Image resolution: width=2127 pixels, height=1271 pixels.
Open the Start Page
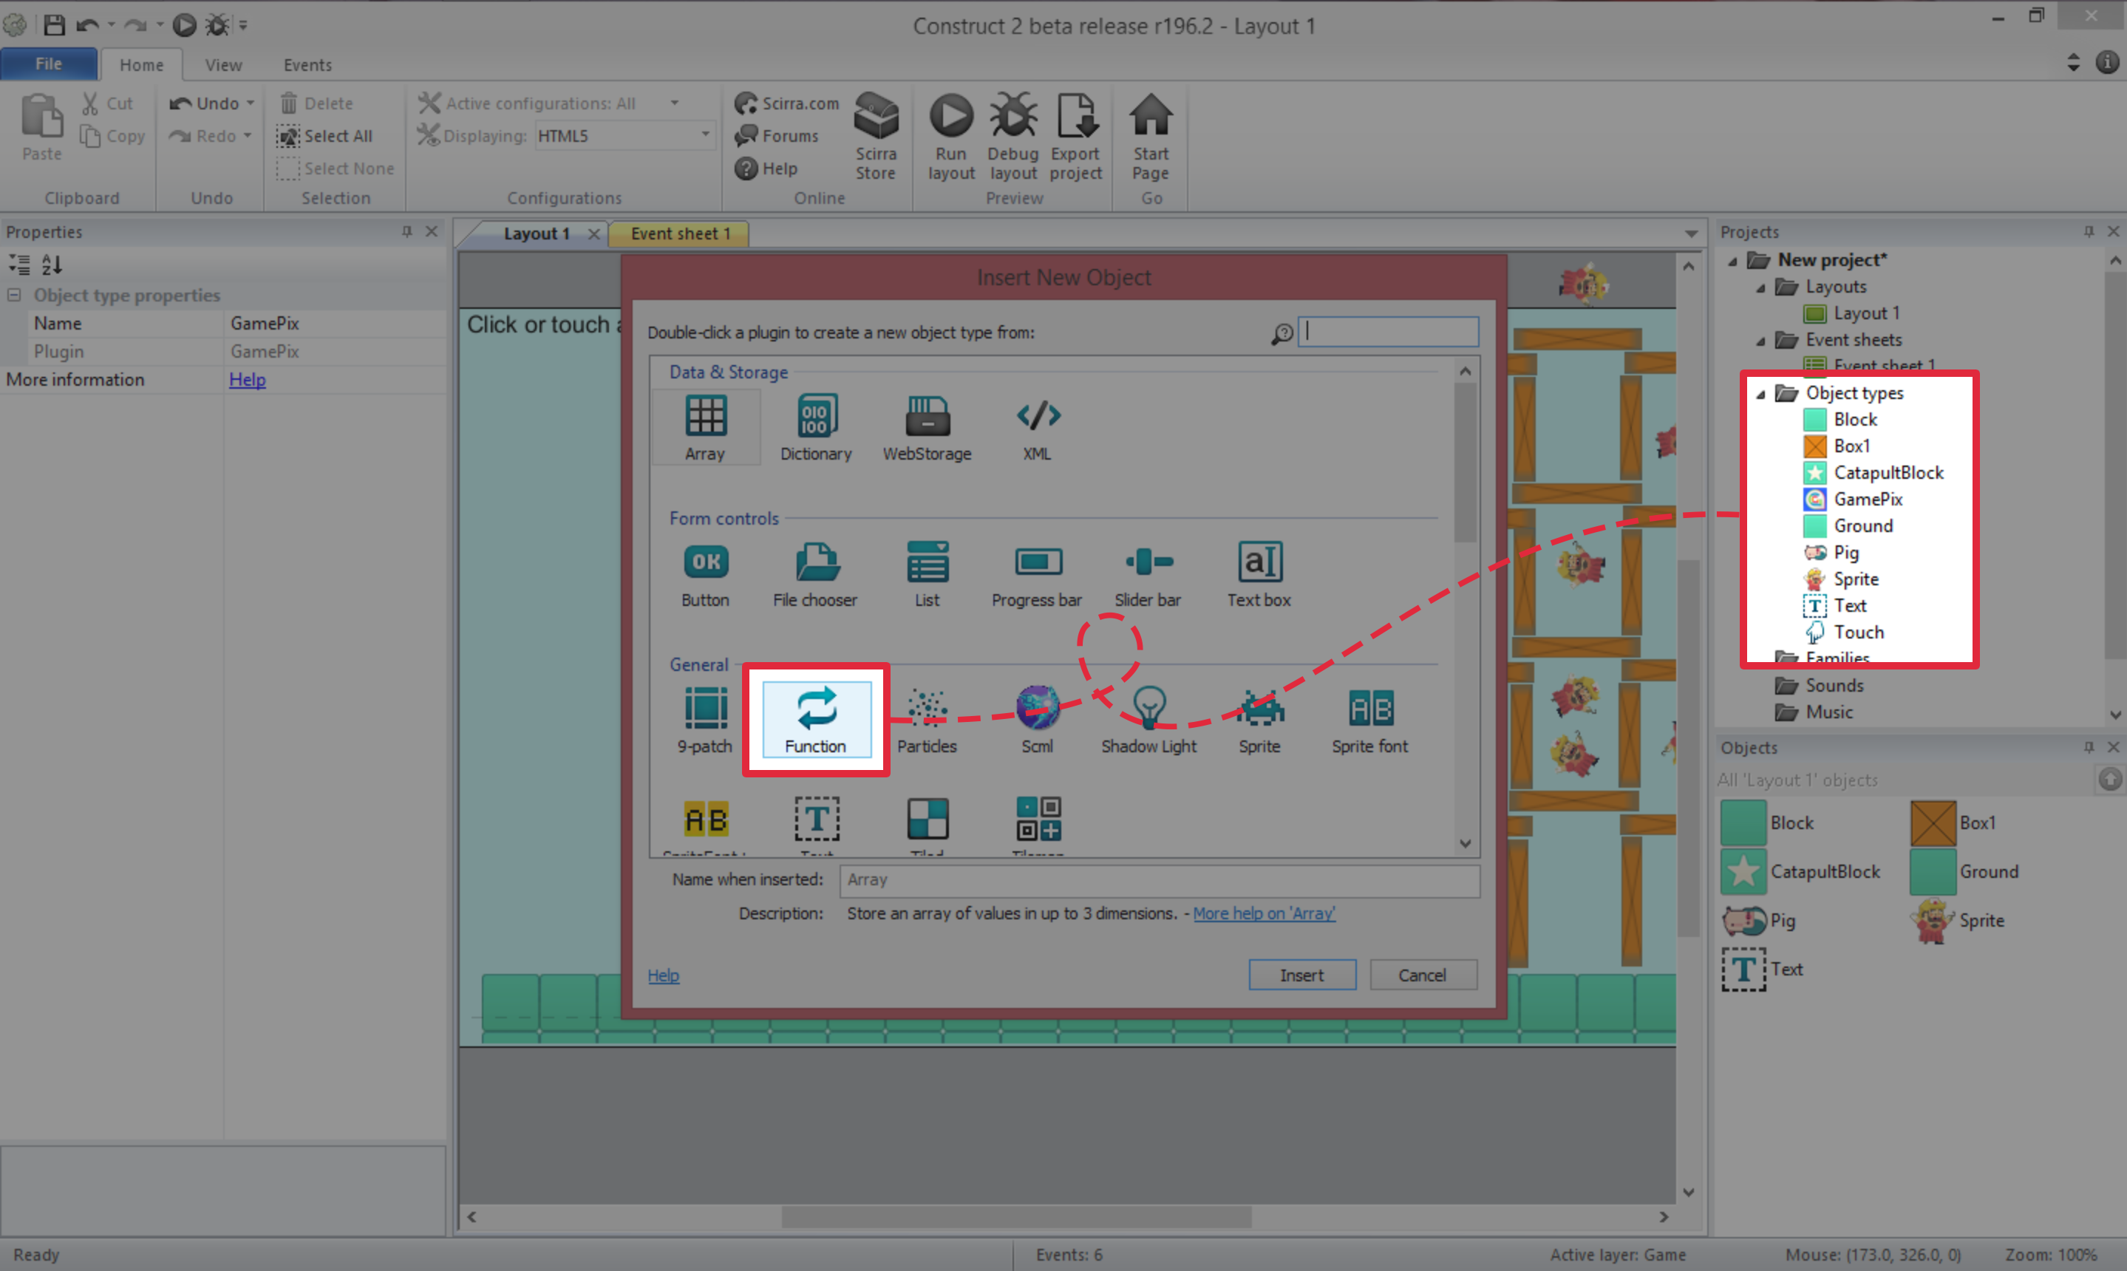(1151, 137)
